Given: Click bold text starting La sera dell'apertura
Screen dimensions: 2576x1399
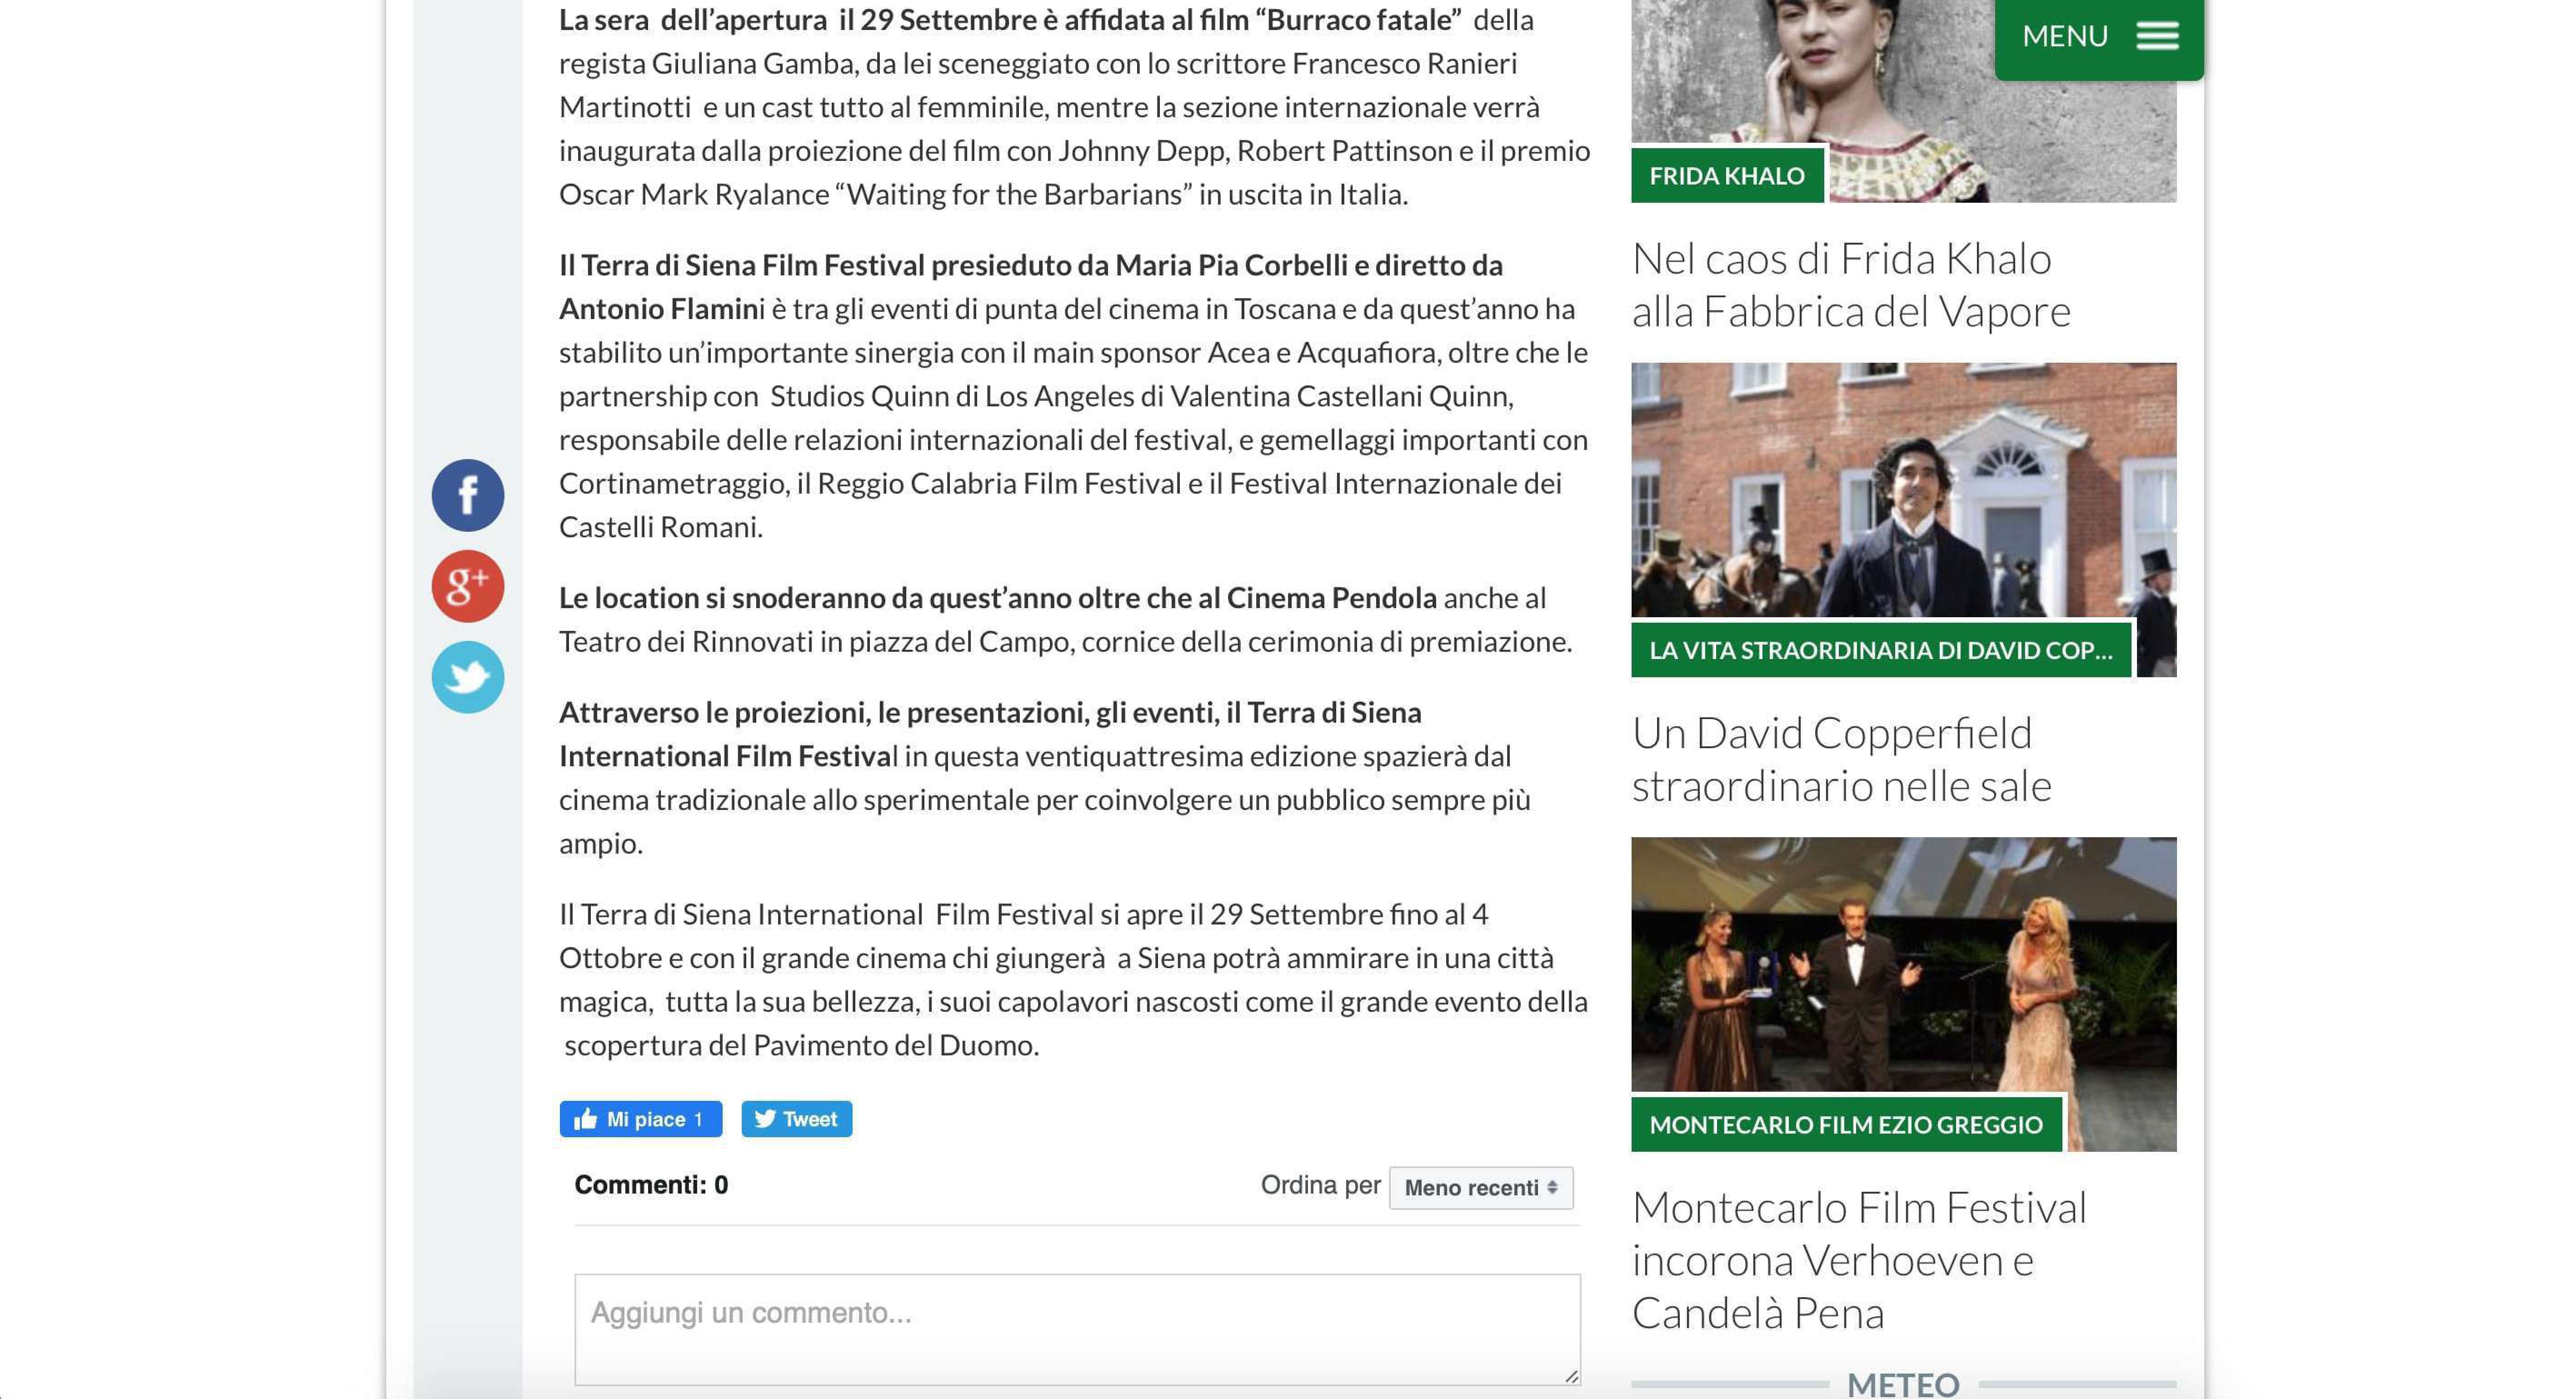Looking at the screenshot, I should point(1010,20).
